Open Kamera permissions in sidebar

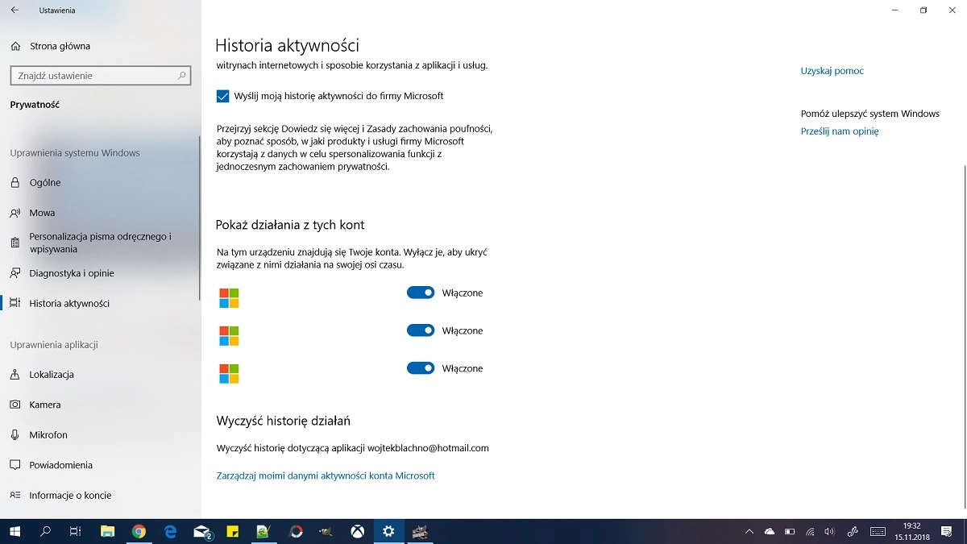pos(45,405)
